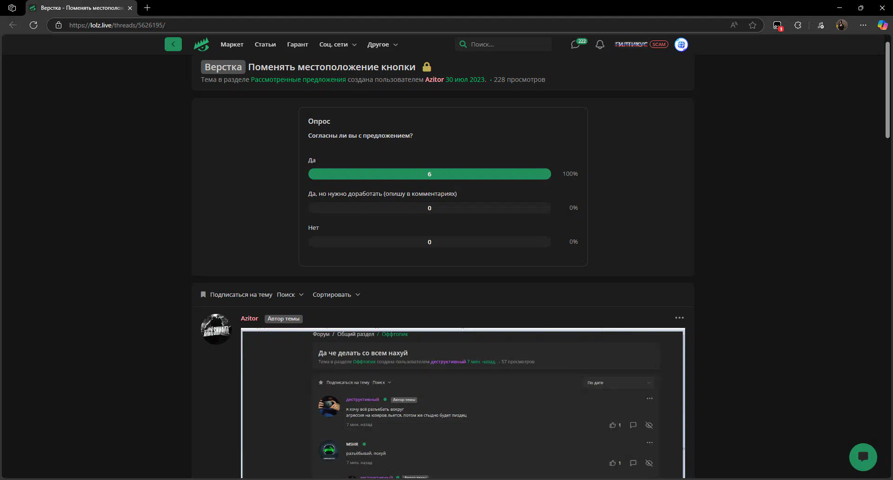Open a new browser tab
Viewport: 893px width, 480px height.
147,8
